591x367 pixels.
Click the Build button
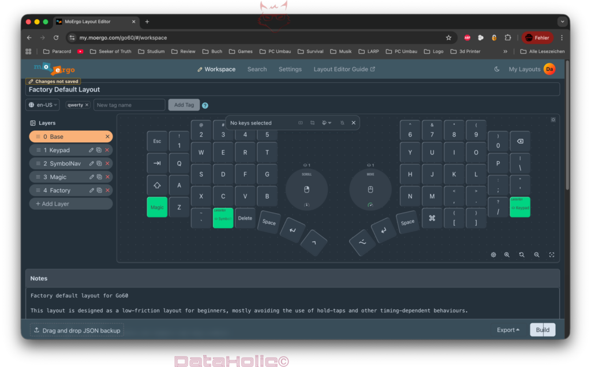pyautogui.click(x=543, y=330)
